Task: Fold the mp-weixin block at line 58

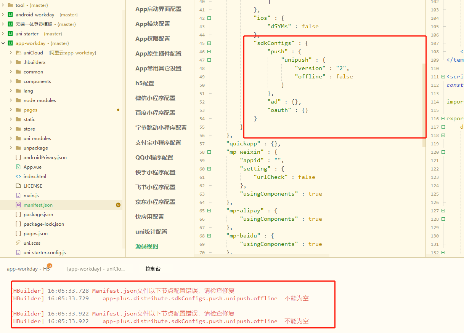Action: (x=209, y=152)
